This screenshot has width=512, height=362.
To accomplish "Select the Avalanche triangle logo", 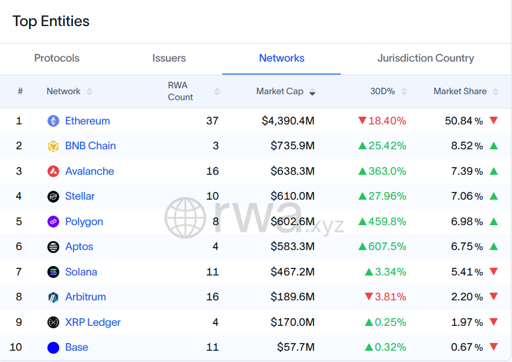I will pos(52,171).
